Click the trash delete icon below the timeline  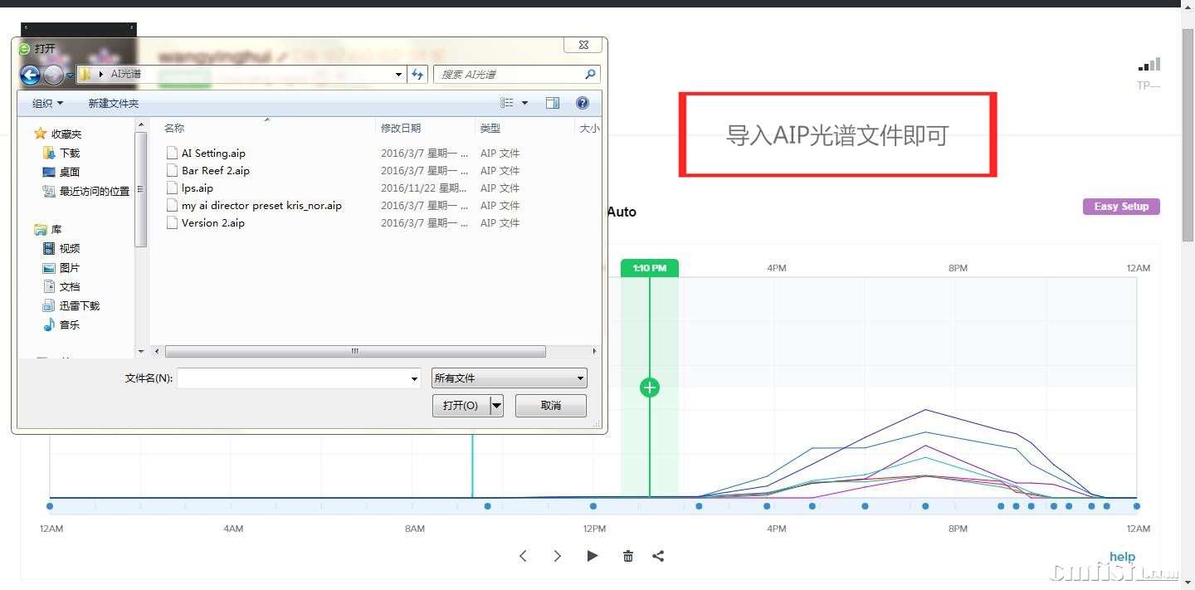628,556
